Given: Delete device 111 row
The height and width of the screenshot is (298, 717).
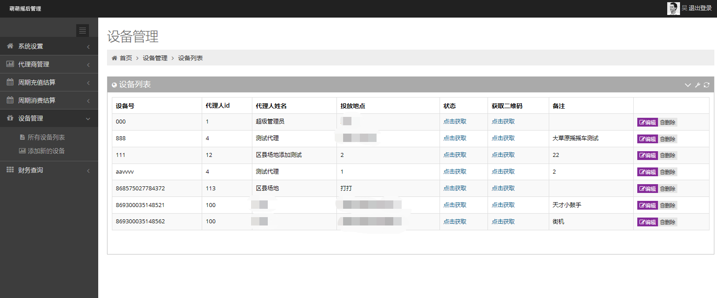Looking at the screenshot, I should [x=668, y=155].
